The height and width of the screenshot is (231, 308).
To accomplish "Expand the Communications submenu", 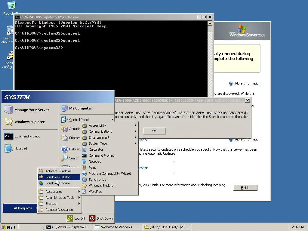I will pos(109,131).
